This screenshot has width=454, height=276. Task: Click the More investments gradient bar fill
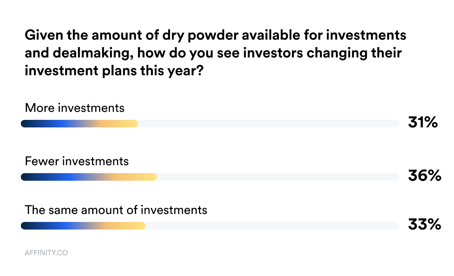(79, 124)
